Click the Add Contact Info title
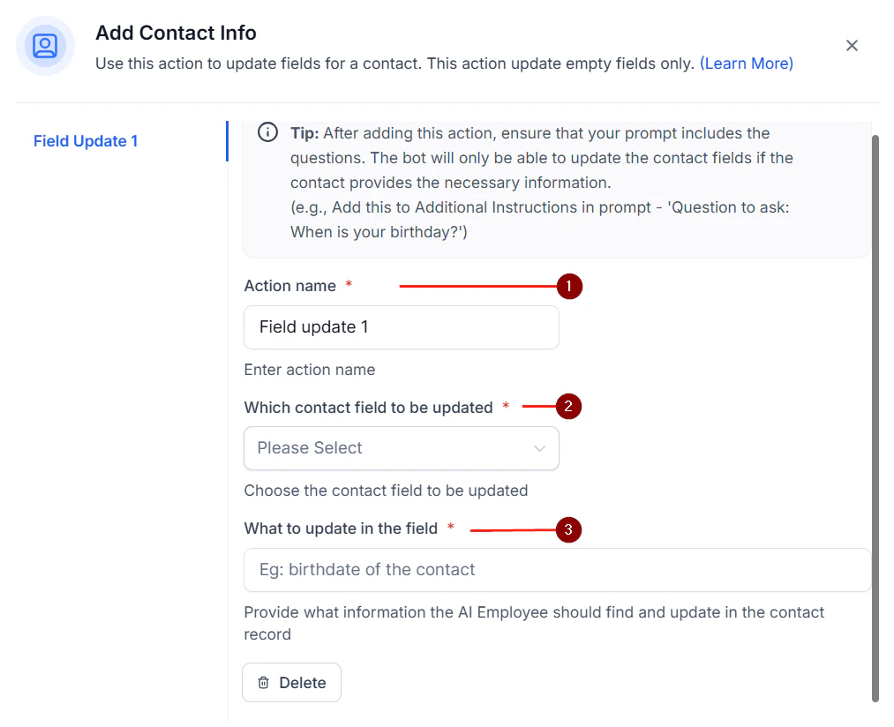The width and height of the screenshot is (894, 727). coord(176,33)
